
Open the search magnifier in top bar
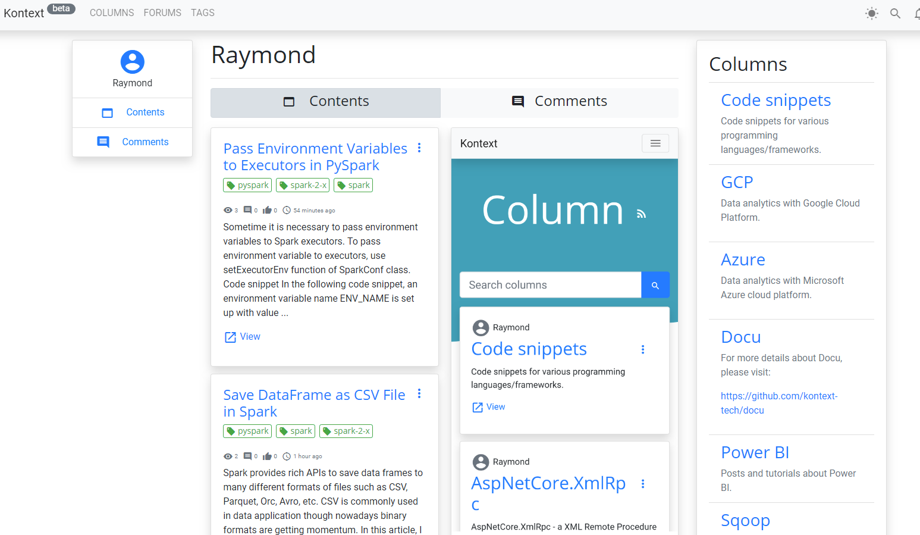click(895, 13)
